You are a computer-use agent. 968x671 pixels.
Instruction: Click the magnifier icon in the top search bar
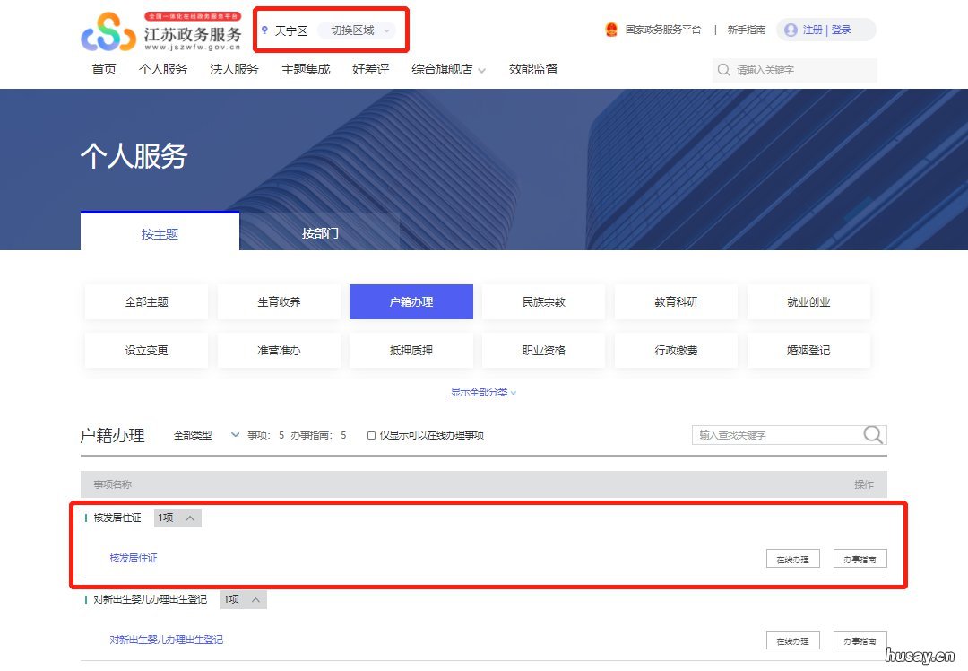(x=722, y=69)
